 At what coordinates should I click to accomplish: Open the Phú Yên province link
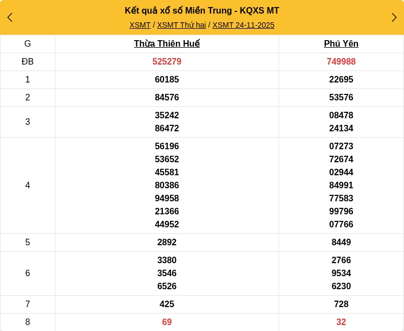point(341,44)
